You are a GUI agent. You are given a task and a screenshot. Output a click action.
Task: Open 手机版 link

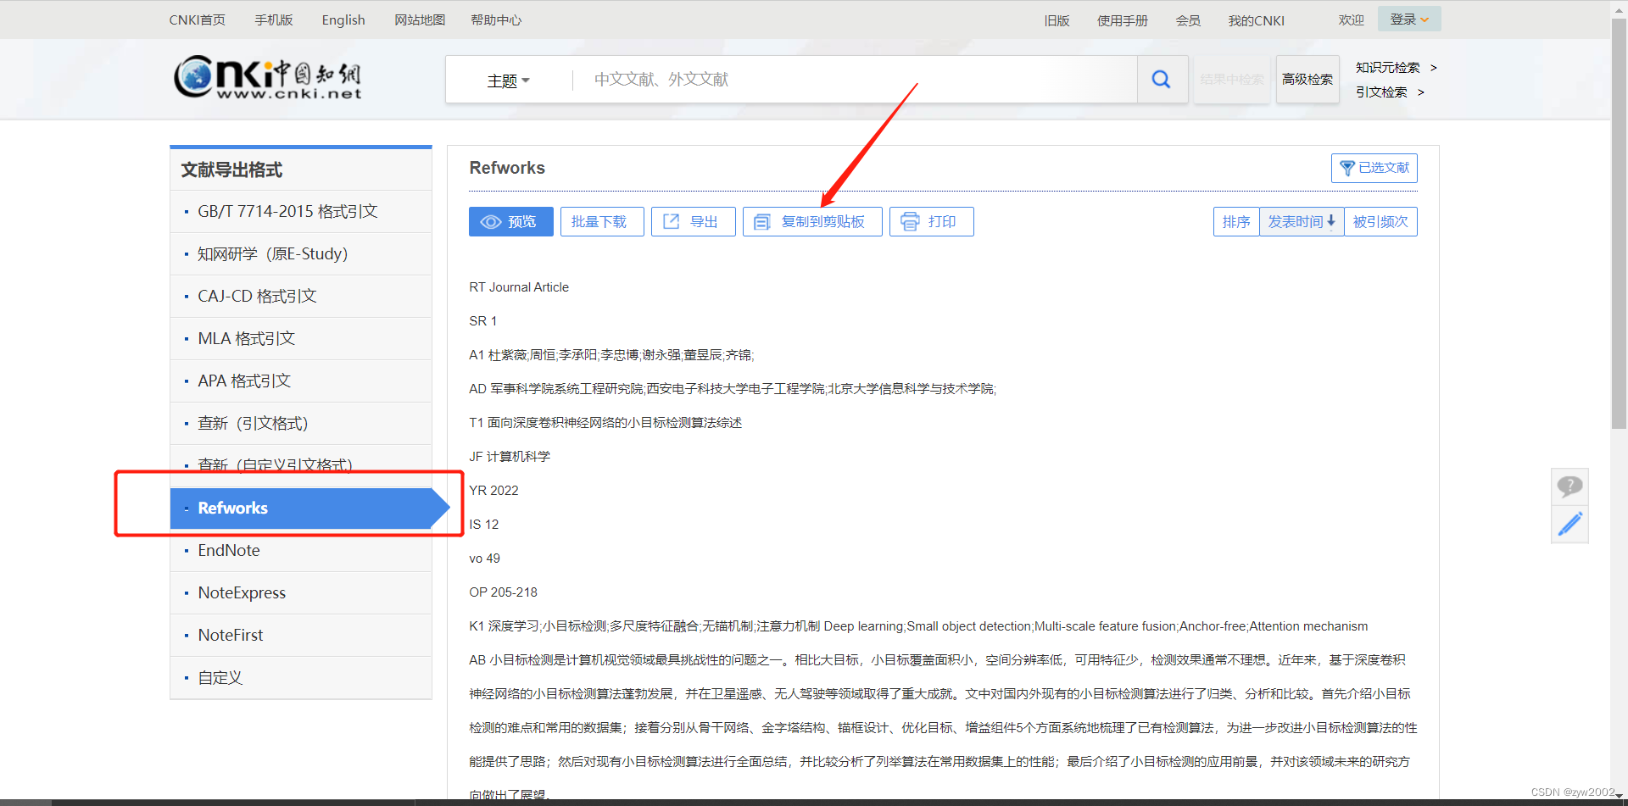273,20
